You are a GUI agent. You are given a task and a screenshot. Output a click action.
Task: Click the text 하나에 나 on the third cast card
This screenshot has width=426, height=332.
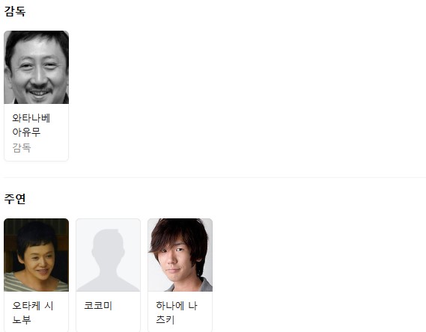click(177, 306)
